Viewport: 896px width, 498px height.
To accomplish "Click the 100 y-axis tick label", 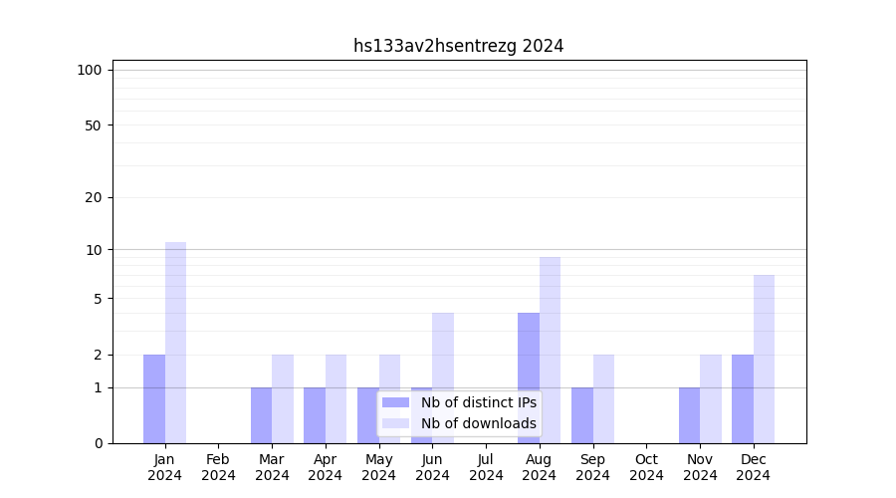I will tap(90, 70).
